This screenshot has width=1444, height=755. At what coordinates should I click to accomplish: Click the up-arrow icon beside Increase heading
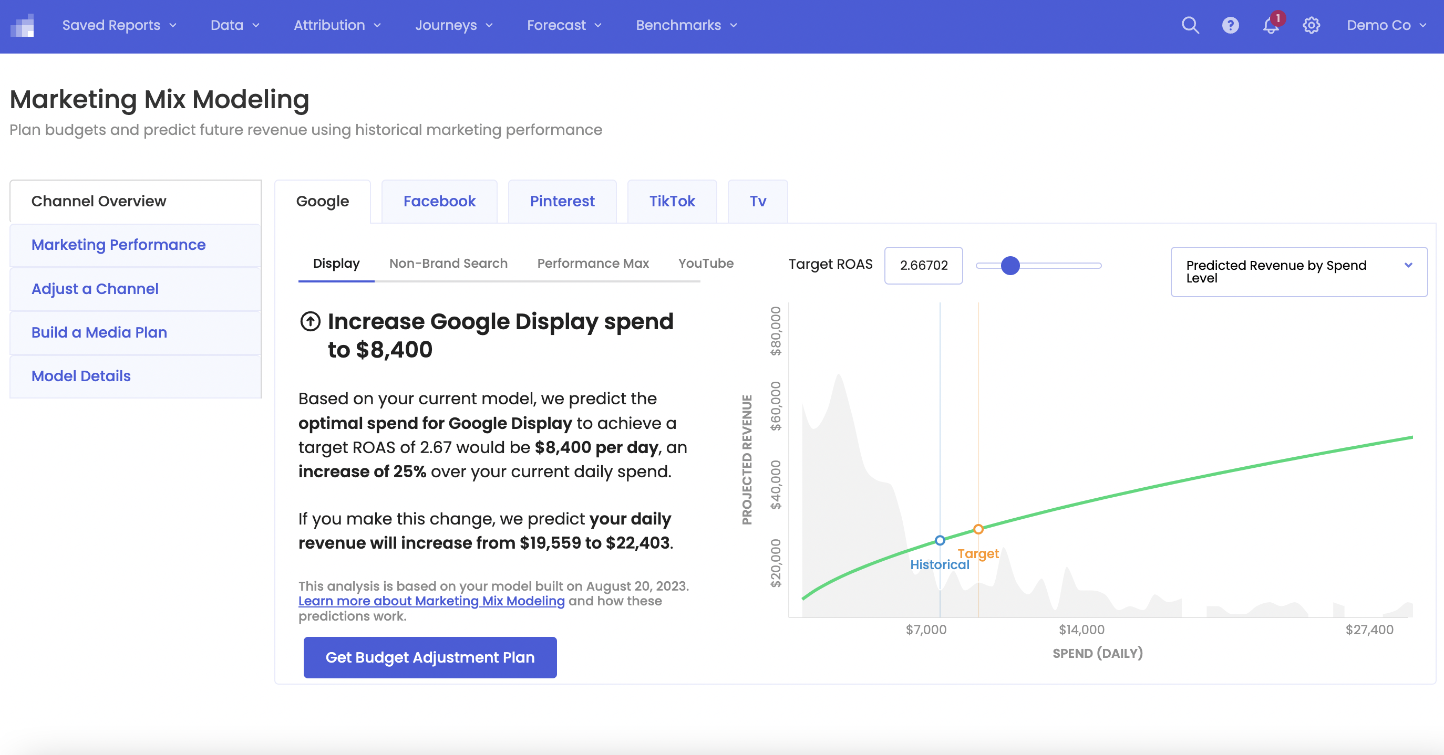point(310,321)
